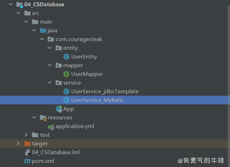Click the UserMapper interface icon
Viewport: 230px width, 167px height.
pyautogui.click(x=66, y=74)
